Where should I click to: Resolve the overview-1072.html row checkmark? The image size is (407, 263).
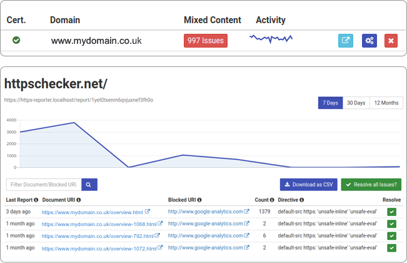391,248
